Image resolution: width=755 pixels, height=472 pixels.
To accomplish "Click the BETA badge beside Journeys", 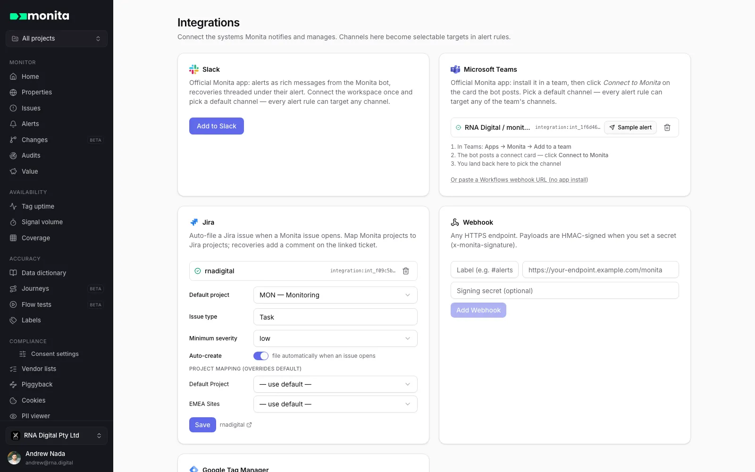I will pos(95,289).
